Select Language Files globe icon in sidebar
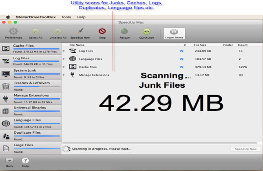This screenshot has width=263, height=171. 6,123
